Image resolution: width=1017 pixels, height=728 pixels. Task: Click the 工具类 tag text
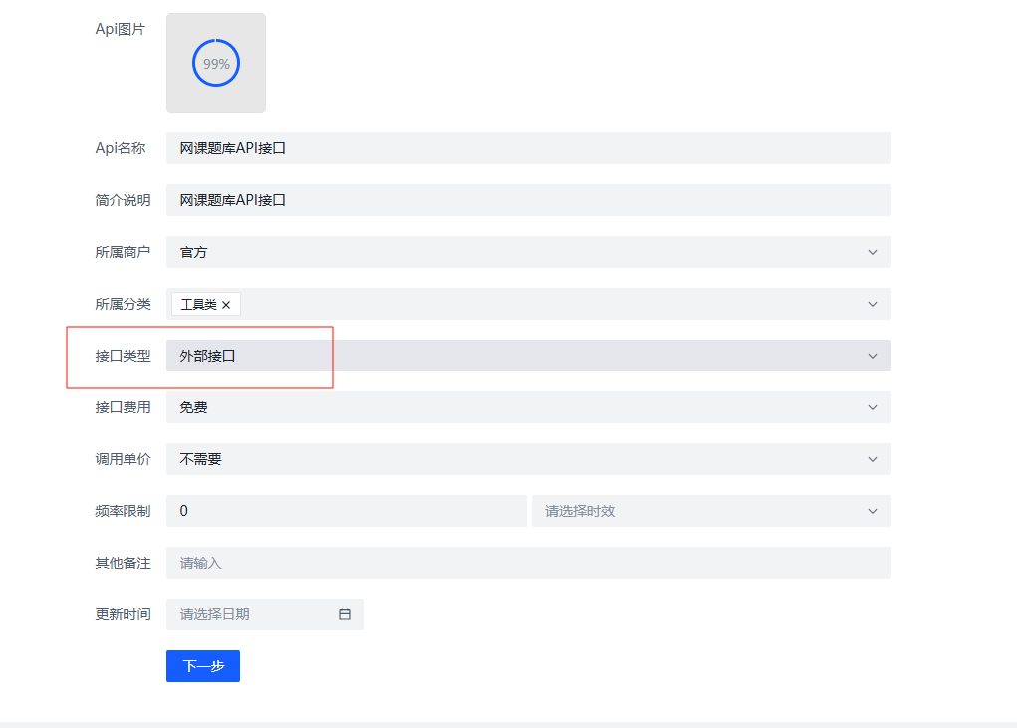pos(198,305)
